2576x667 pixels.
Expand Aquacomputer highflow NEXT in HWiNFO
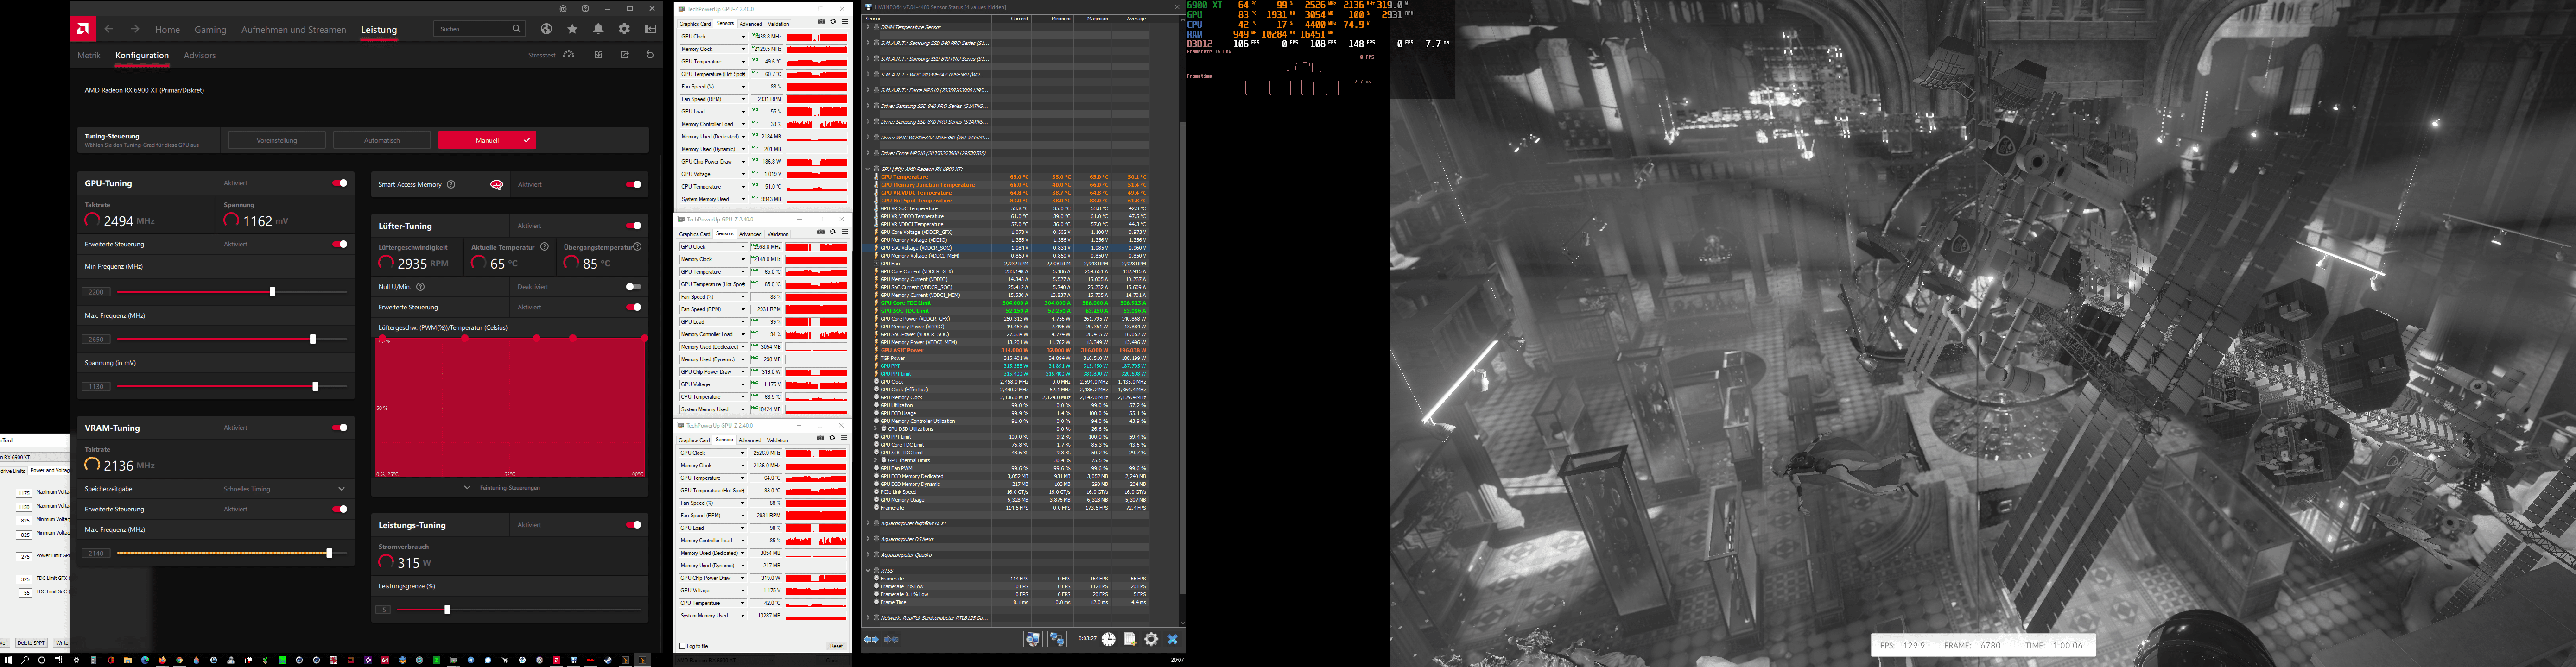[x=868, y=523]
